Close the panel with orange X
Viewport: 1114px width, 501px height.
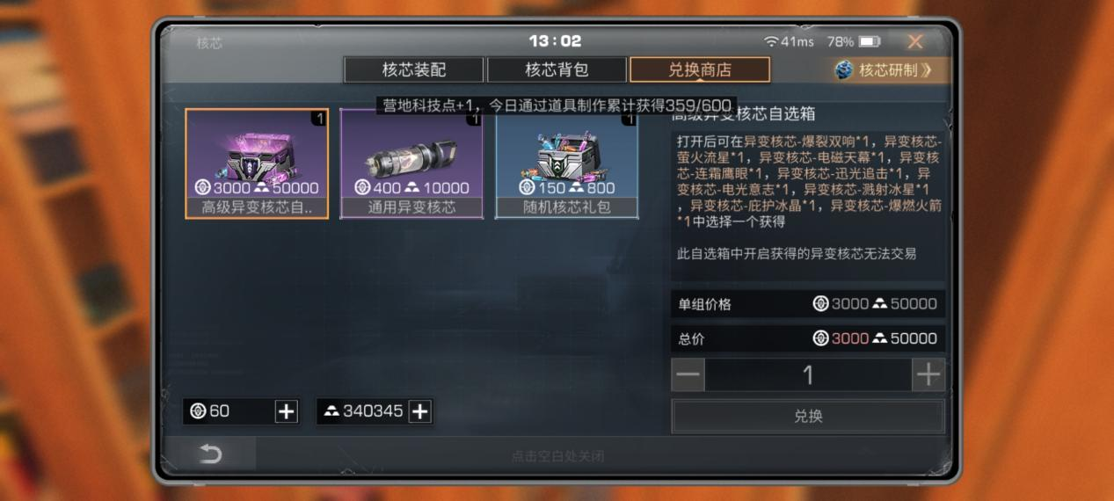coord(915,41)
